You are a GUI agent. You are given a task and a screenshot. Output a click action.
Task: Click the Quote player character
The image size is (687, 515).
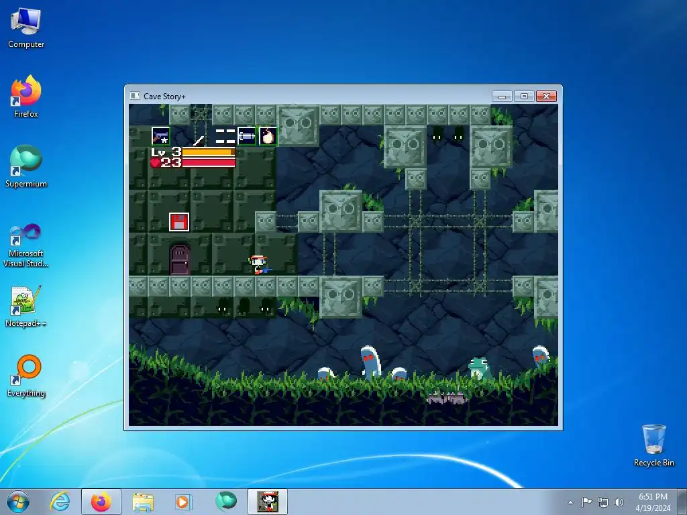(258, 265)
